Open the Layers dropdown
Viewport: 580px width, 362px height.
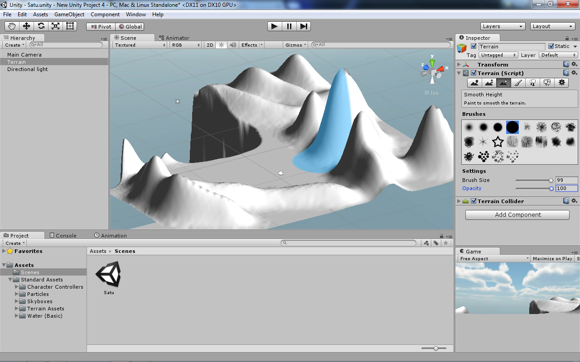click(502, 26)
